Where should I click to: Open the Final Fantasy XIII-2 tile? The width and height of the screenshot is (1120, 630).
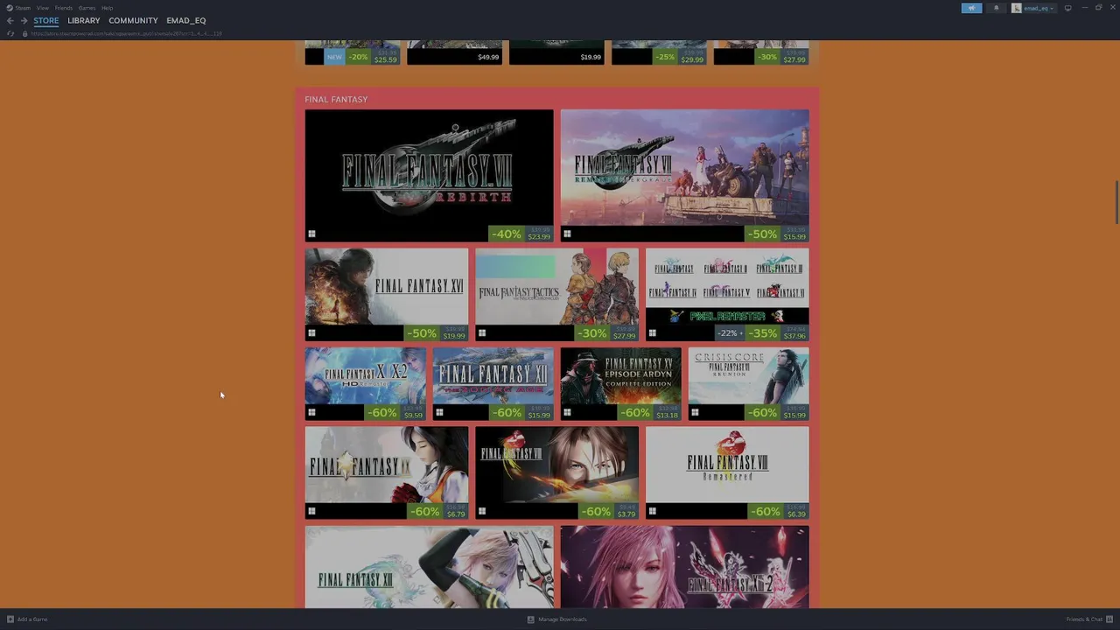click(x=684, y=566)
